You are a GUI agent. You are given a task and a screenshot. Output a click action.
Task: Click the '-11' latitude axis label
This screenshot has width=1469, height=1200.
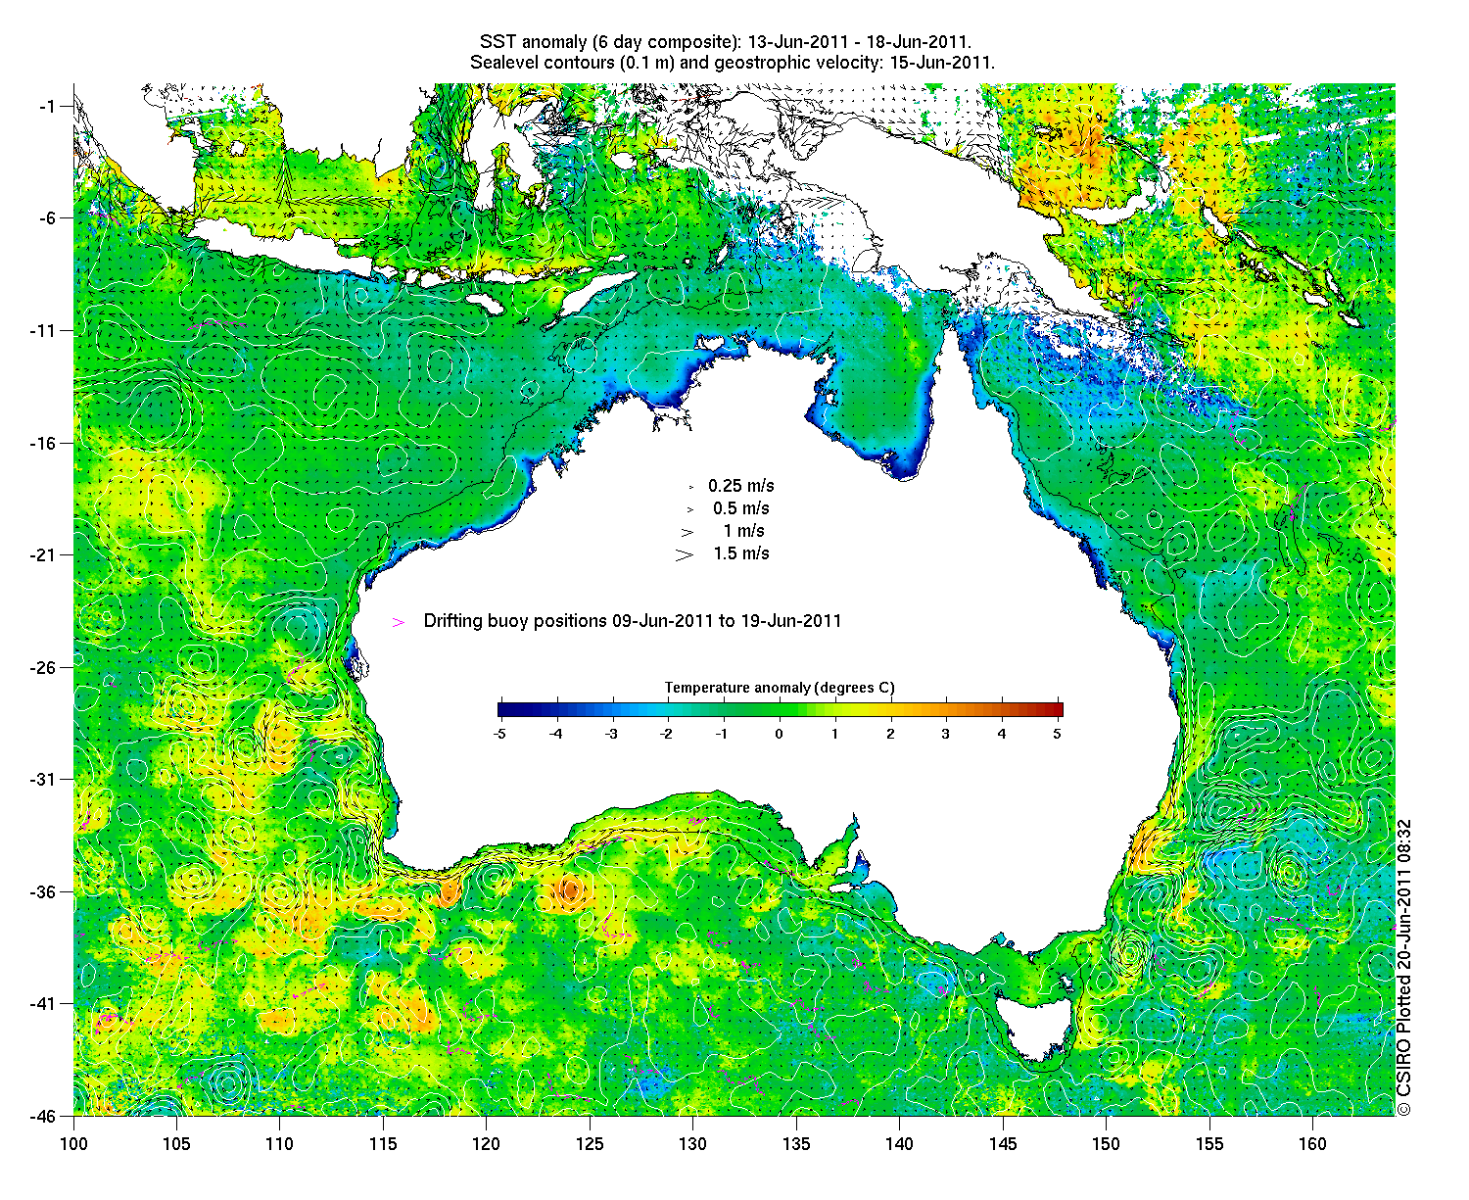coord(44,330)
